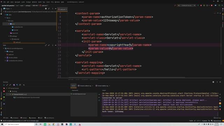Collapse the webapp folder in project tree
224x126 pixels.
[x=9, y=36]
